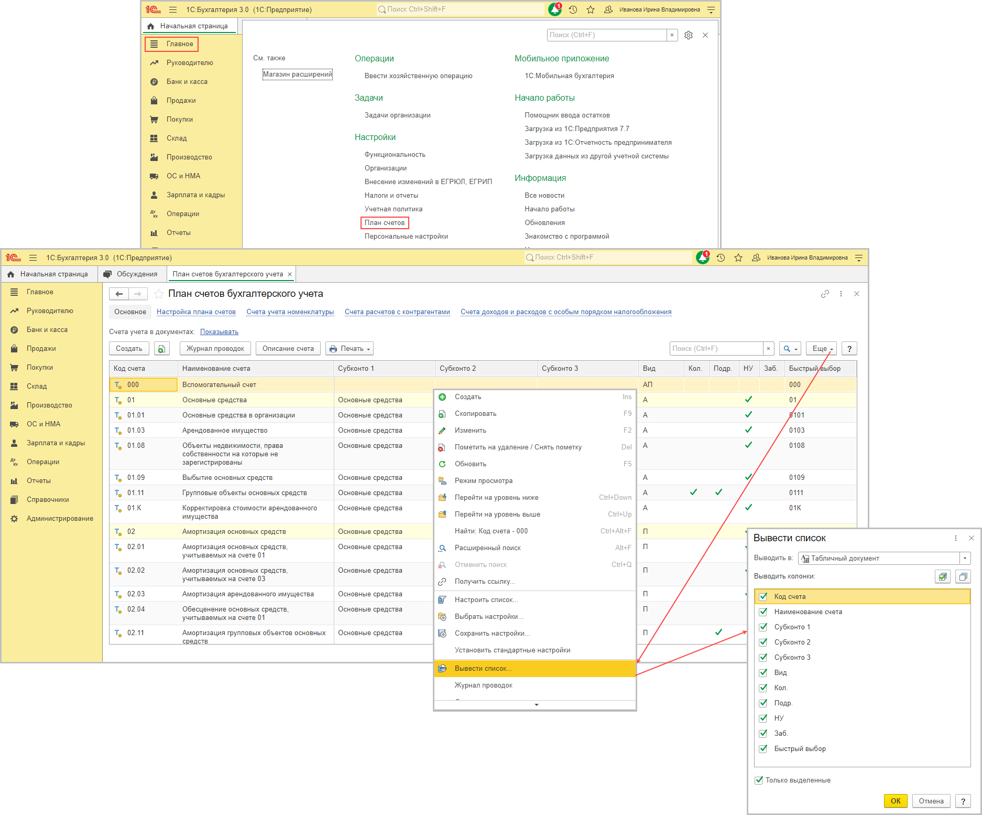Click the notification bell in the top window
Viewport: 982px width, 815px height.
click(554, 9)
